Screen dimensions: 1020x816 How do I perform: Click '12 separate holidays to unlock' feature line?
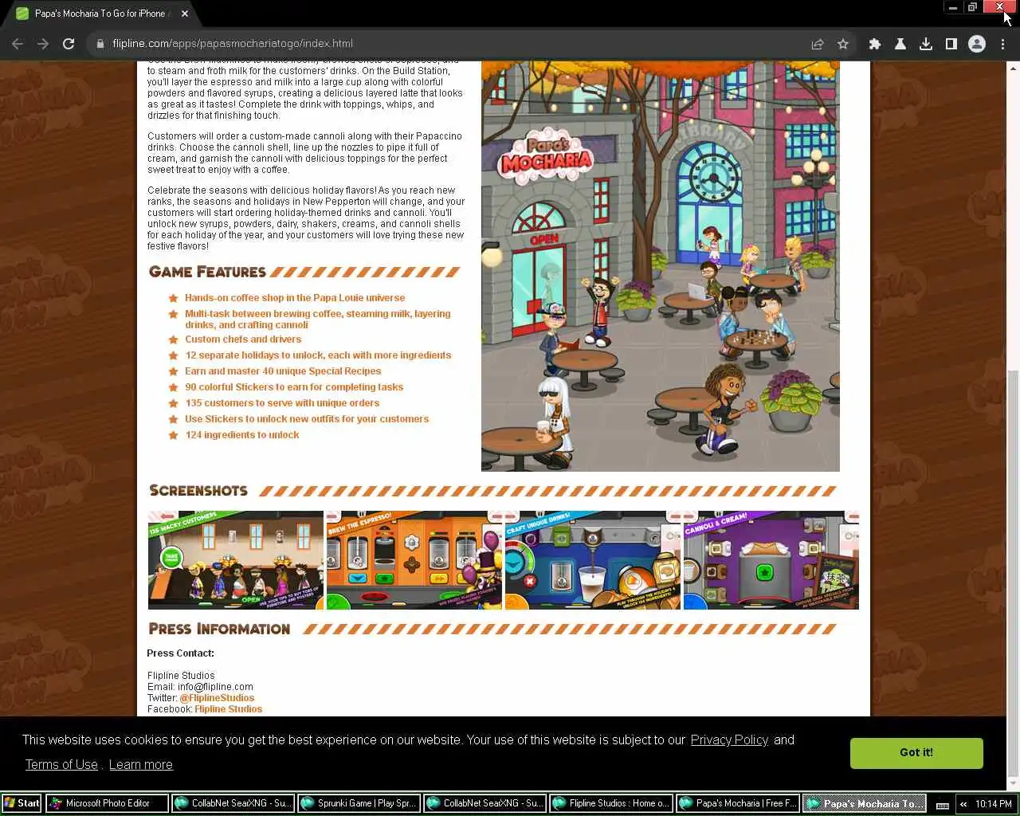point(318,355)
